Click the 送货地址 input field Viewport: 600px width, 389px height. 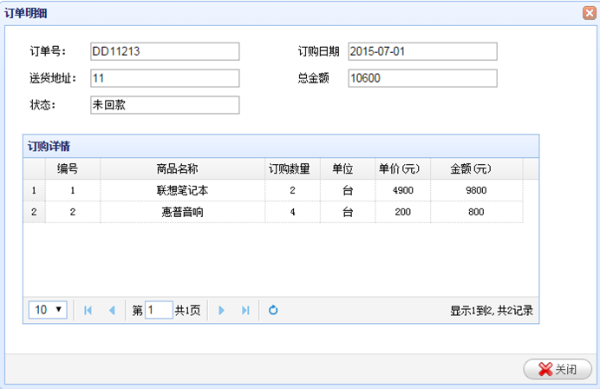165,78
